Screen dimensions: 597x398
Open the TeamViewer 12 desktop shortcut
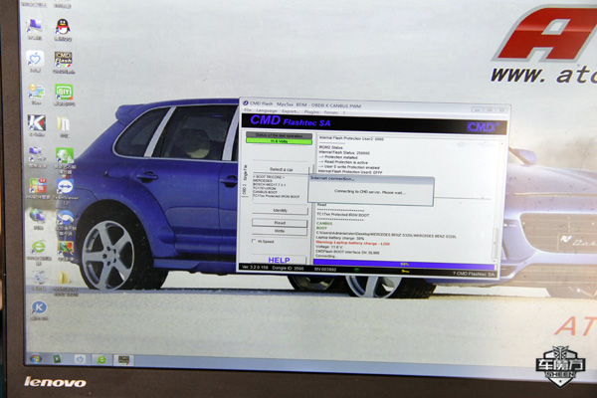point(65,192)
